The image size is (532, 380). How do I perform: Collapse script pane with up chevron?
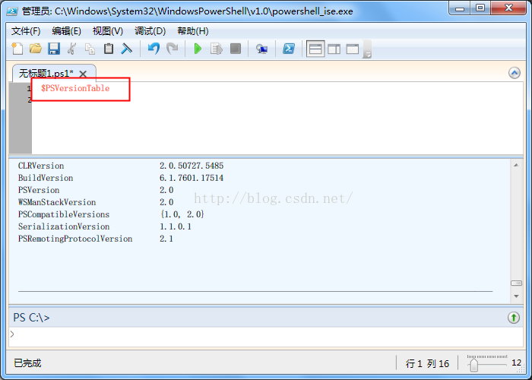(515, 73)
